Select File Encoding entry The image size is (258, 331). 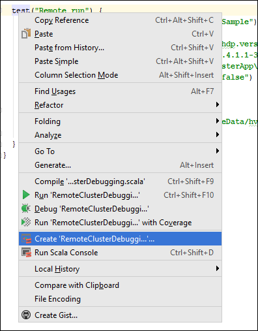pyautogui.click(x=120, y=299)
